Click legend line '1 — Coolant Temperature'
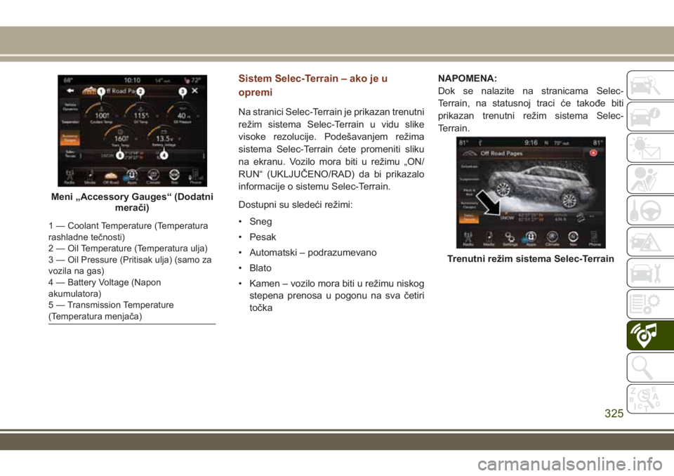This screenshot has height=476, width=674. [128, 232]
